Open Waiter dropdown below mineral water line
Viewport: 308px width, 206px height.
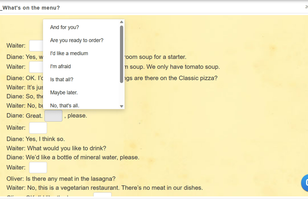coord(38,167)
